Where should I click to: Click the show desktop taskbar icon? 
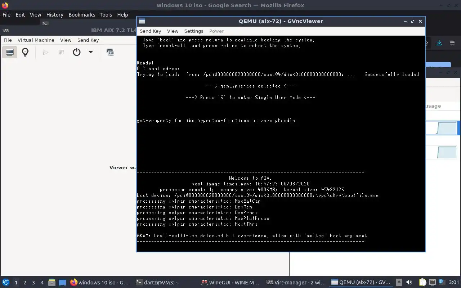[x=62, y=282]
